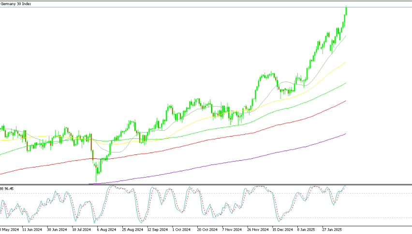Click the "Germany 30 Index" chart title
This screenshot has width=412, height=234.
16,4
